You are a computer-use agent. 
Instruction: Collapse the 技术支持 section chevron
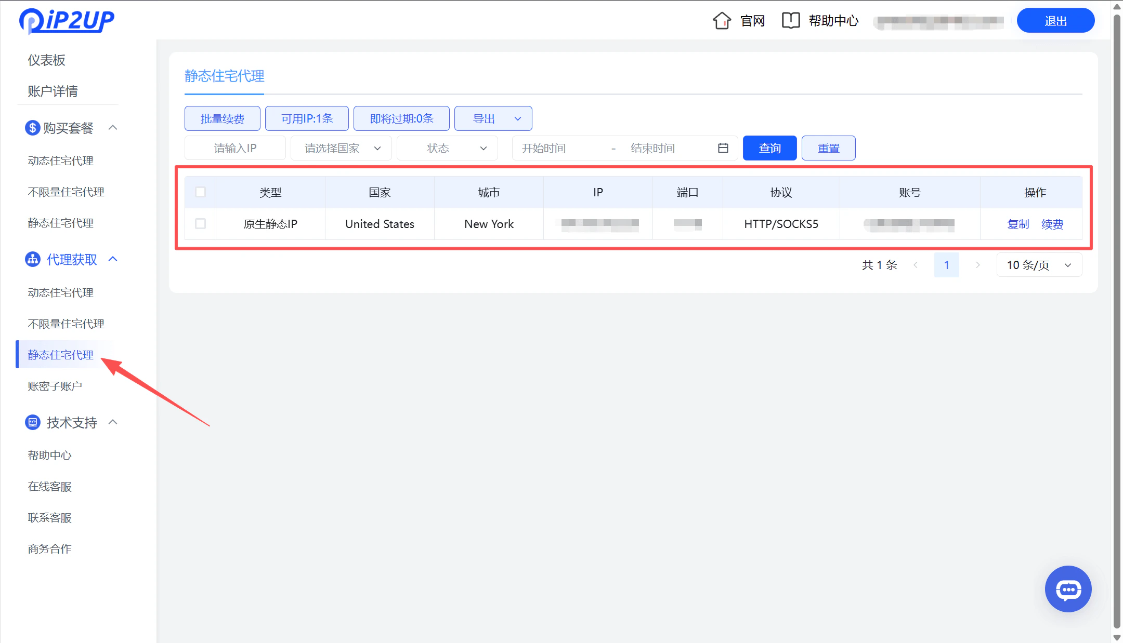tap(113, 422)
